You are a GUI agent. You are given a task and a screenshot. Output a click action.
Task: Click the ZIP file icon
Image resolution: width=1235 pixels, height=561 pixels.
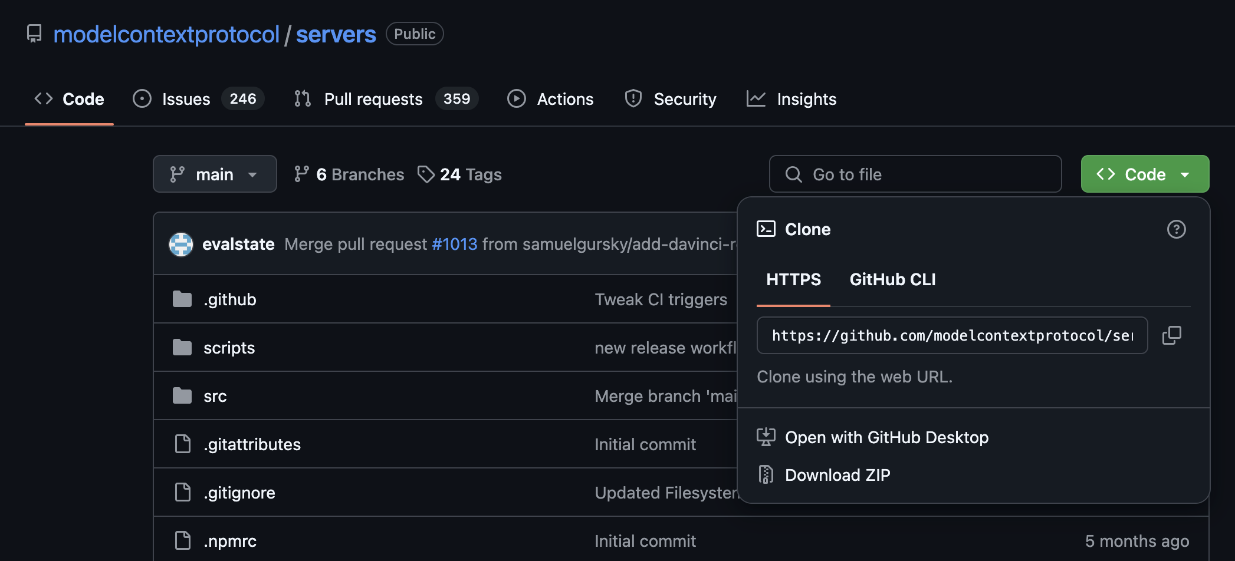click(x=766, y=474)
